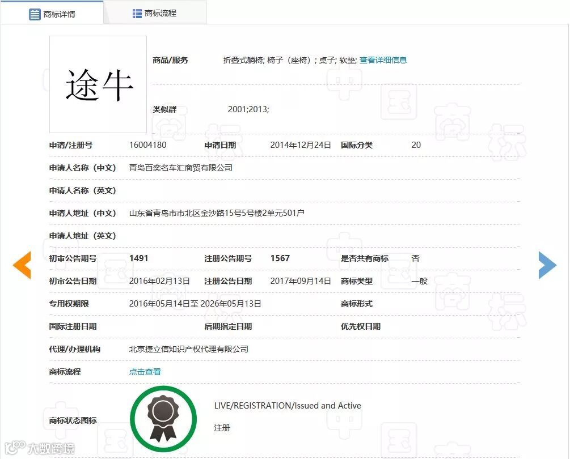Select LIVE/REGISTRATION/Issued and Active status text
The image size is (570, 459).
coord(288,406)
